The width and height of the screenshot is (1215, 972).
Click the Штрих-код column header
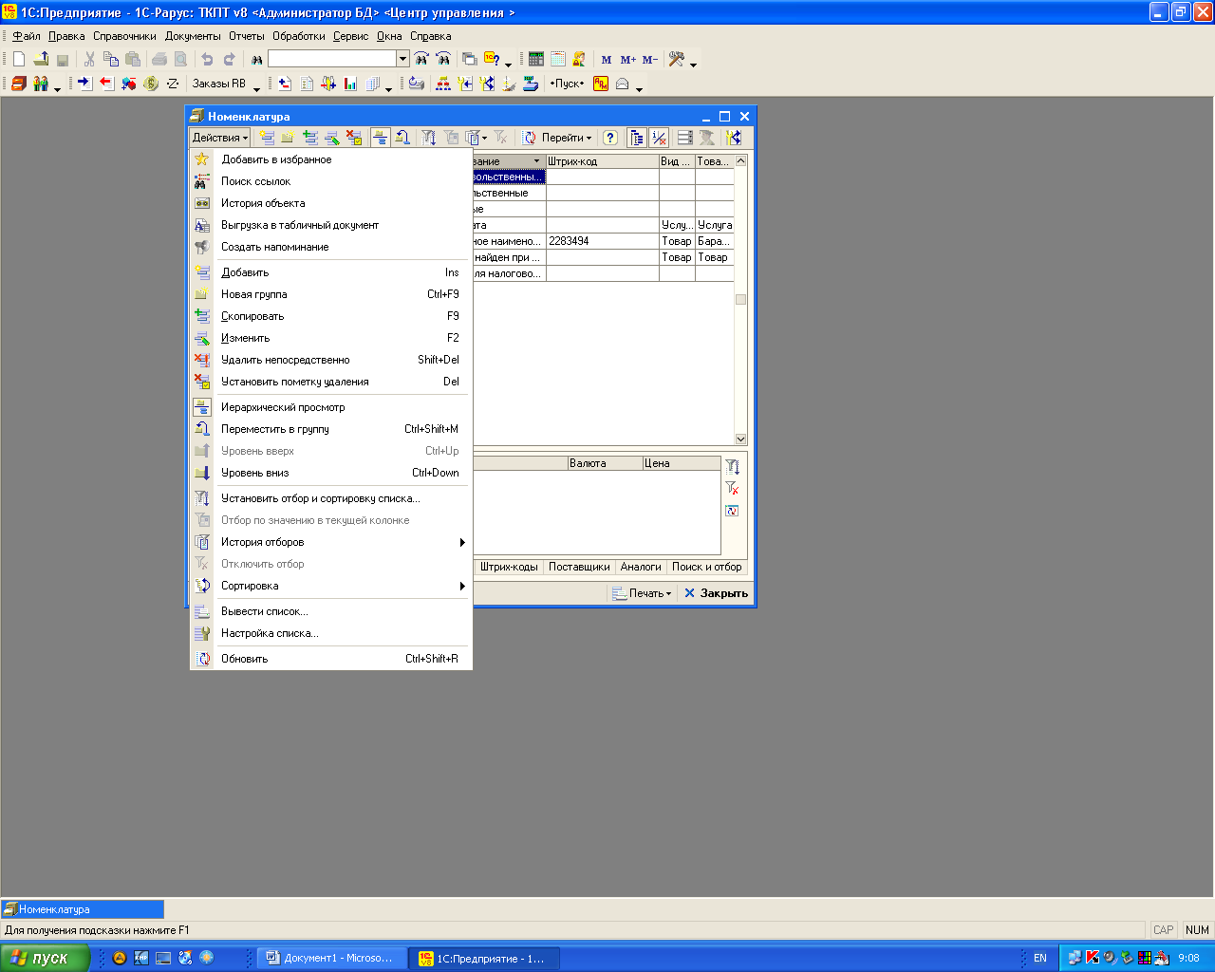coord(602,161)
